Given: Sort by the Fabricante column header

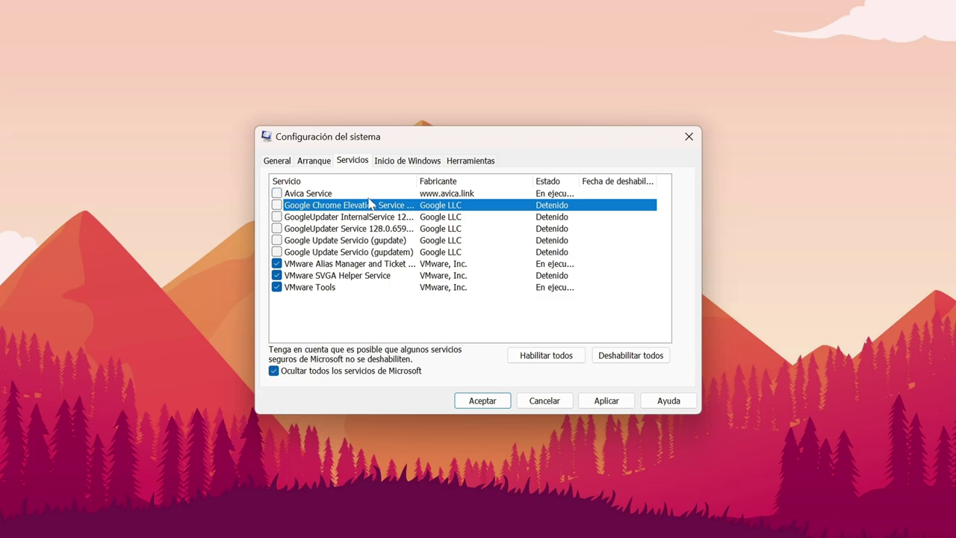Looking at the screenshot, I should 474,181.
